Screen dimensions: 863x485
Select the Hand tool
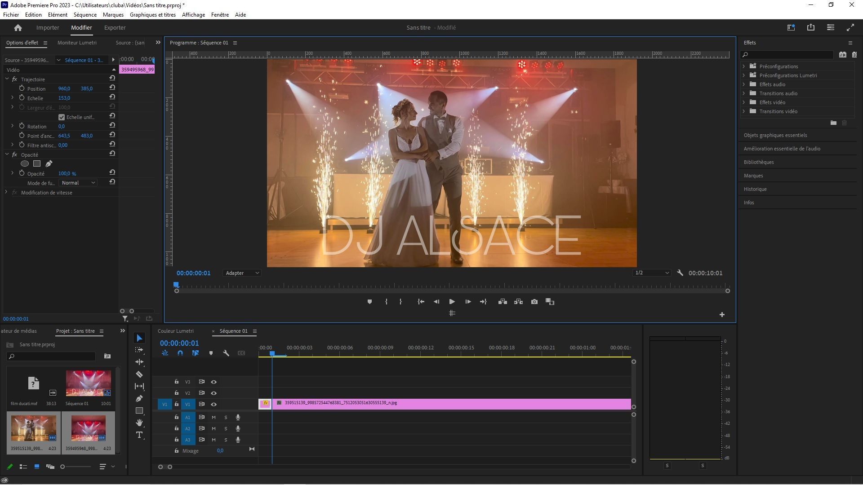(139, 423)
